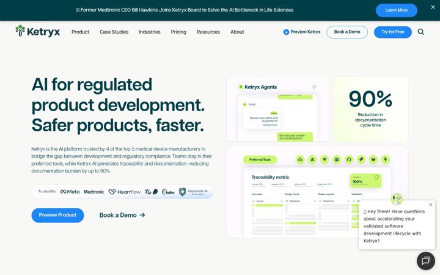Screen dimensions: 440x275
Task: Open the Resources menu
Action: click(208, 32)
